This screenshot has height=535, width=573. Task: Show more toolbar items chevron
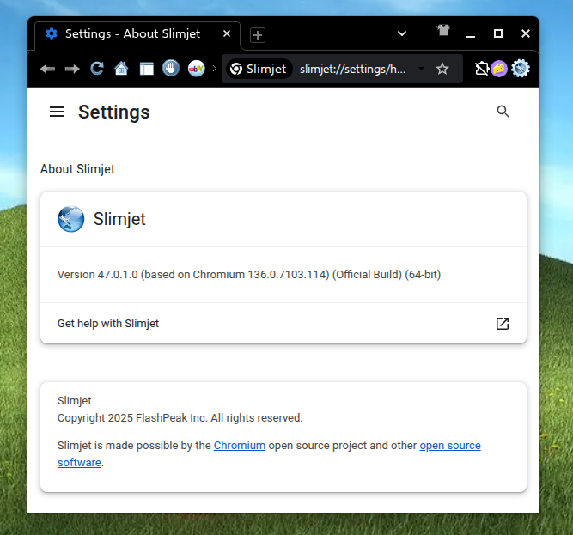(x=214, y=69)
